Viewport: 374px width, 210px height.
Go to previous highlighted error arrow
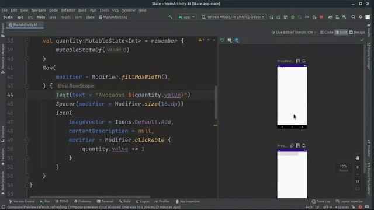(x=209, y=40)
